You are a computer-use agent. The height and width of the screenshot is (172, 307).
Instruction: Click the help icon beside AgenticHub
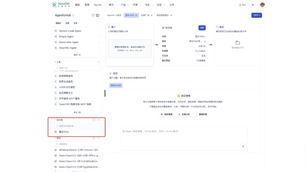(x=73, y=15)
